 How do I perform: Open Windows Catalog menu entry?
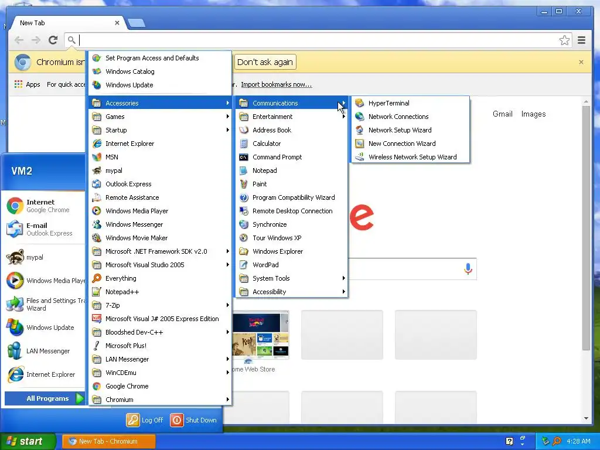160,71
